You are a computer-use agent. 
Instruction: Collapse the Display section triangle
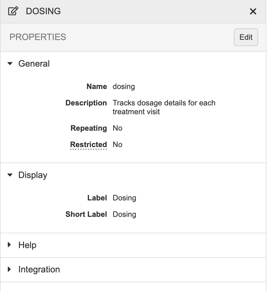click(10, 175)
